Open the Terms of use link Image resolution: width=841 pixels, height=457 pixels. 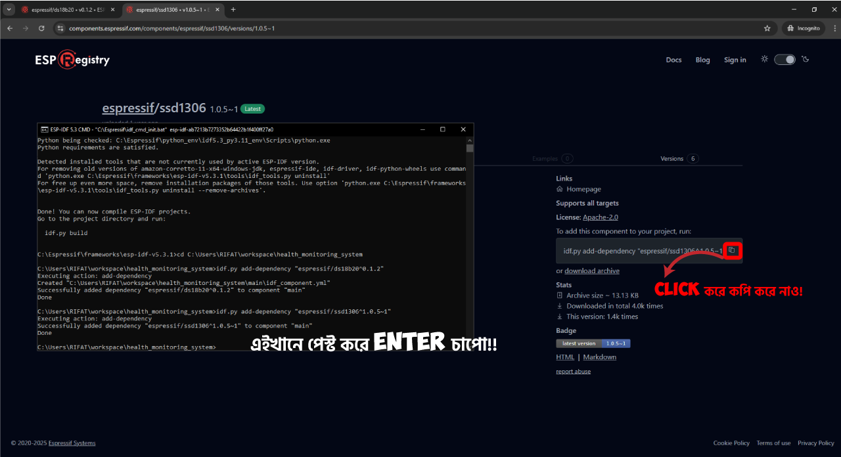tap(773, 443)
